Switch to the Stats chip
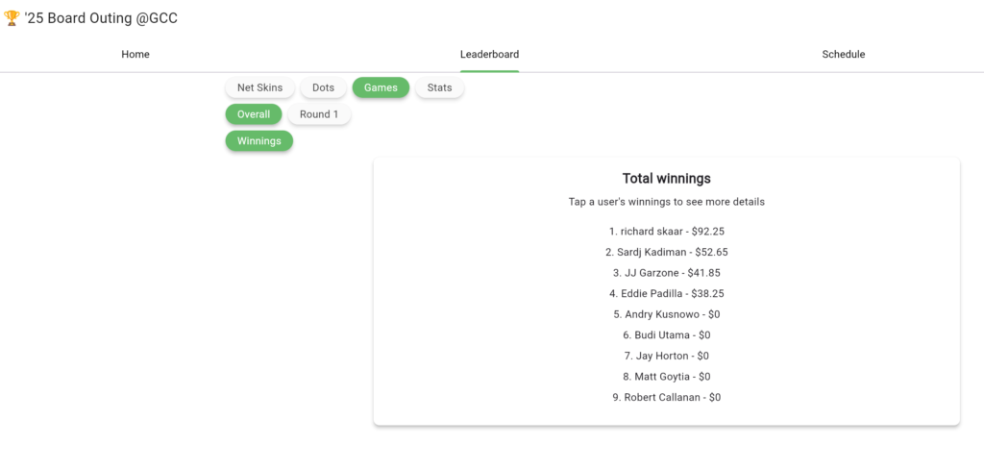The image size is (984, 469). 439,87
